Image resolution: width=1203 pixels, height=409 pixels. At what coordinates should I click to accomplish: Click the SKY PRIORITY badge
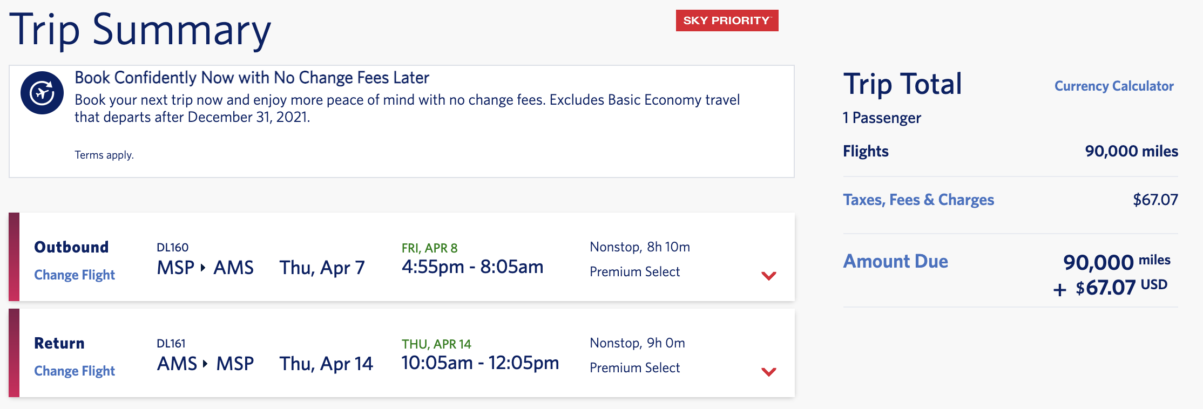click(x=726, y=22)
